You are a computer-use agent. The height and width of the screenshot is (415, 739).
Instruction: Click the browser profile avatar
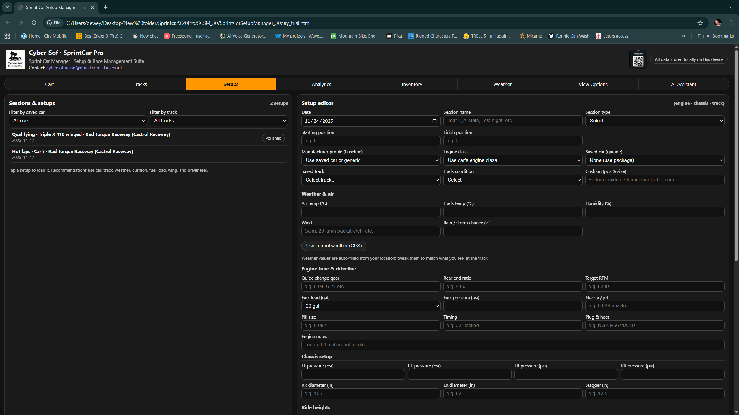718,23
